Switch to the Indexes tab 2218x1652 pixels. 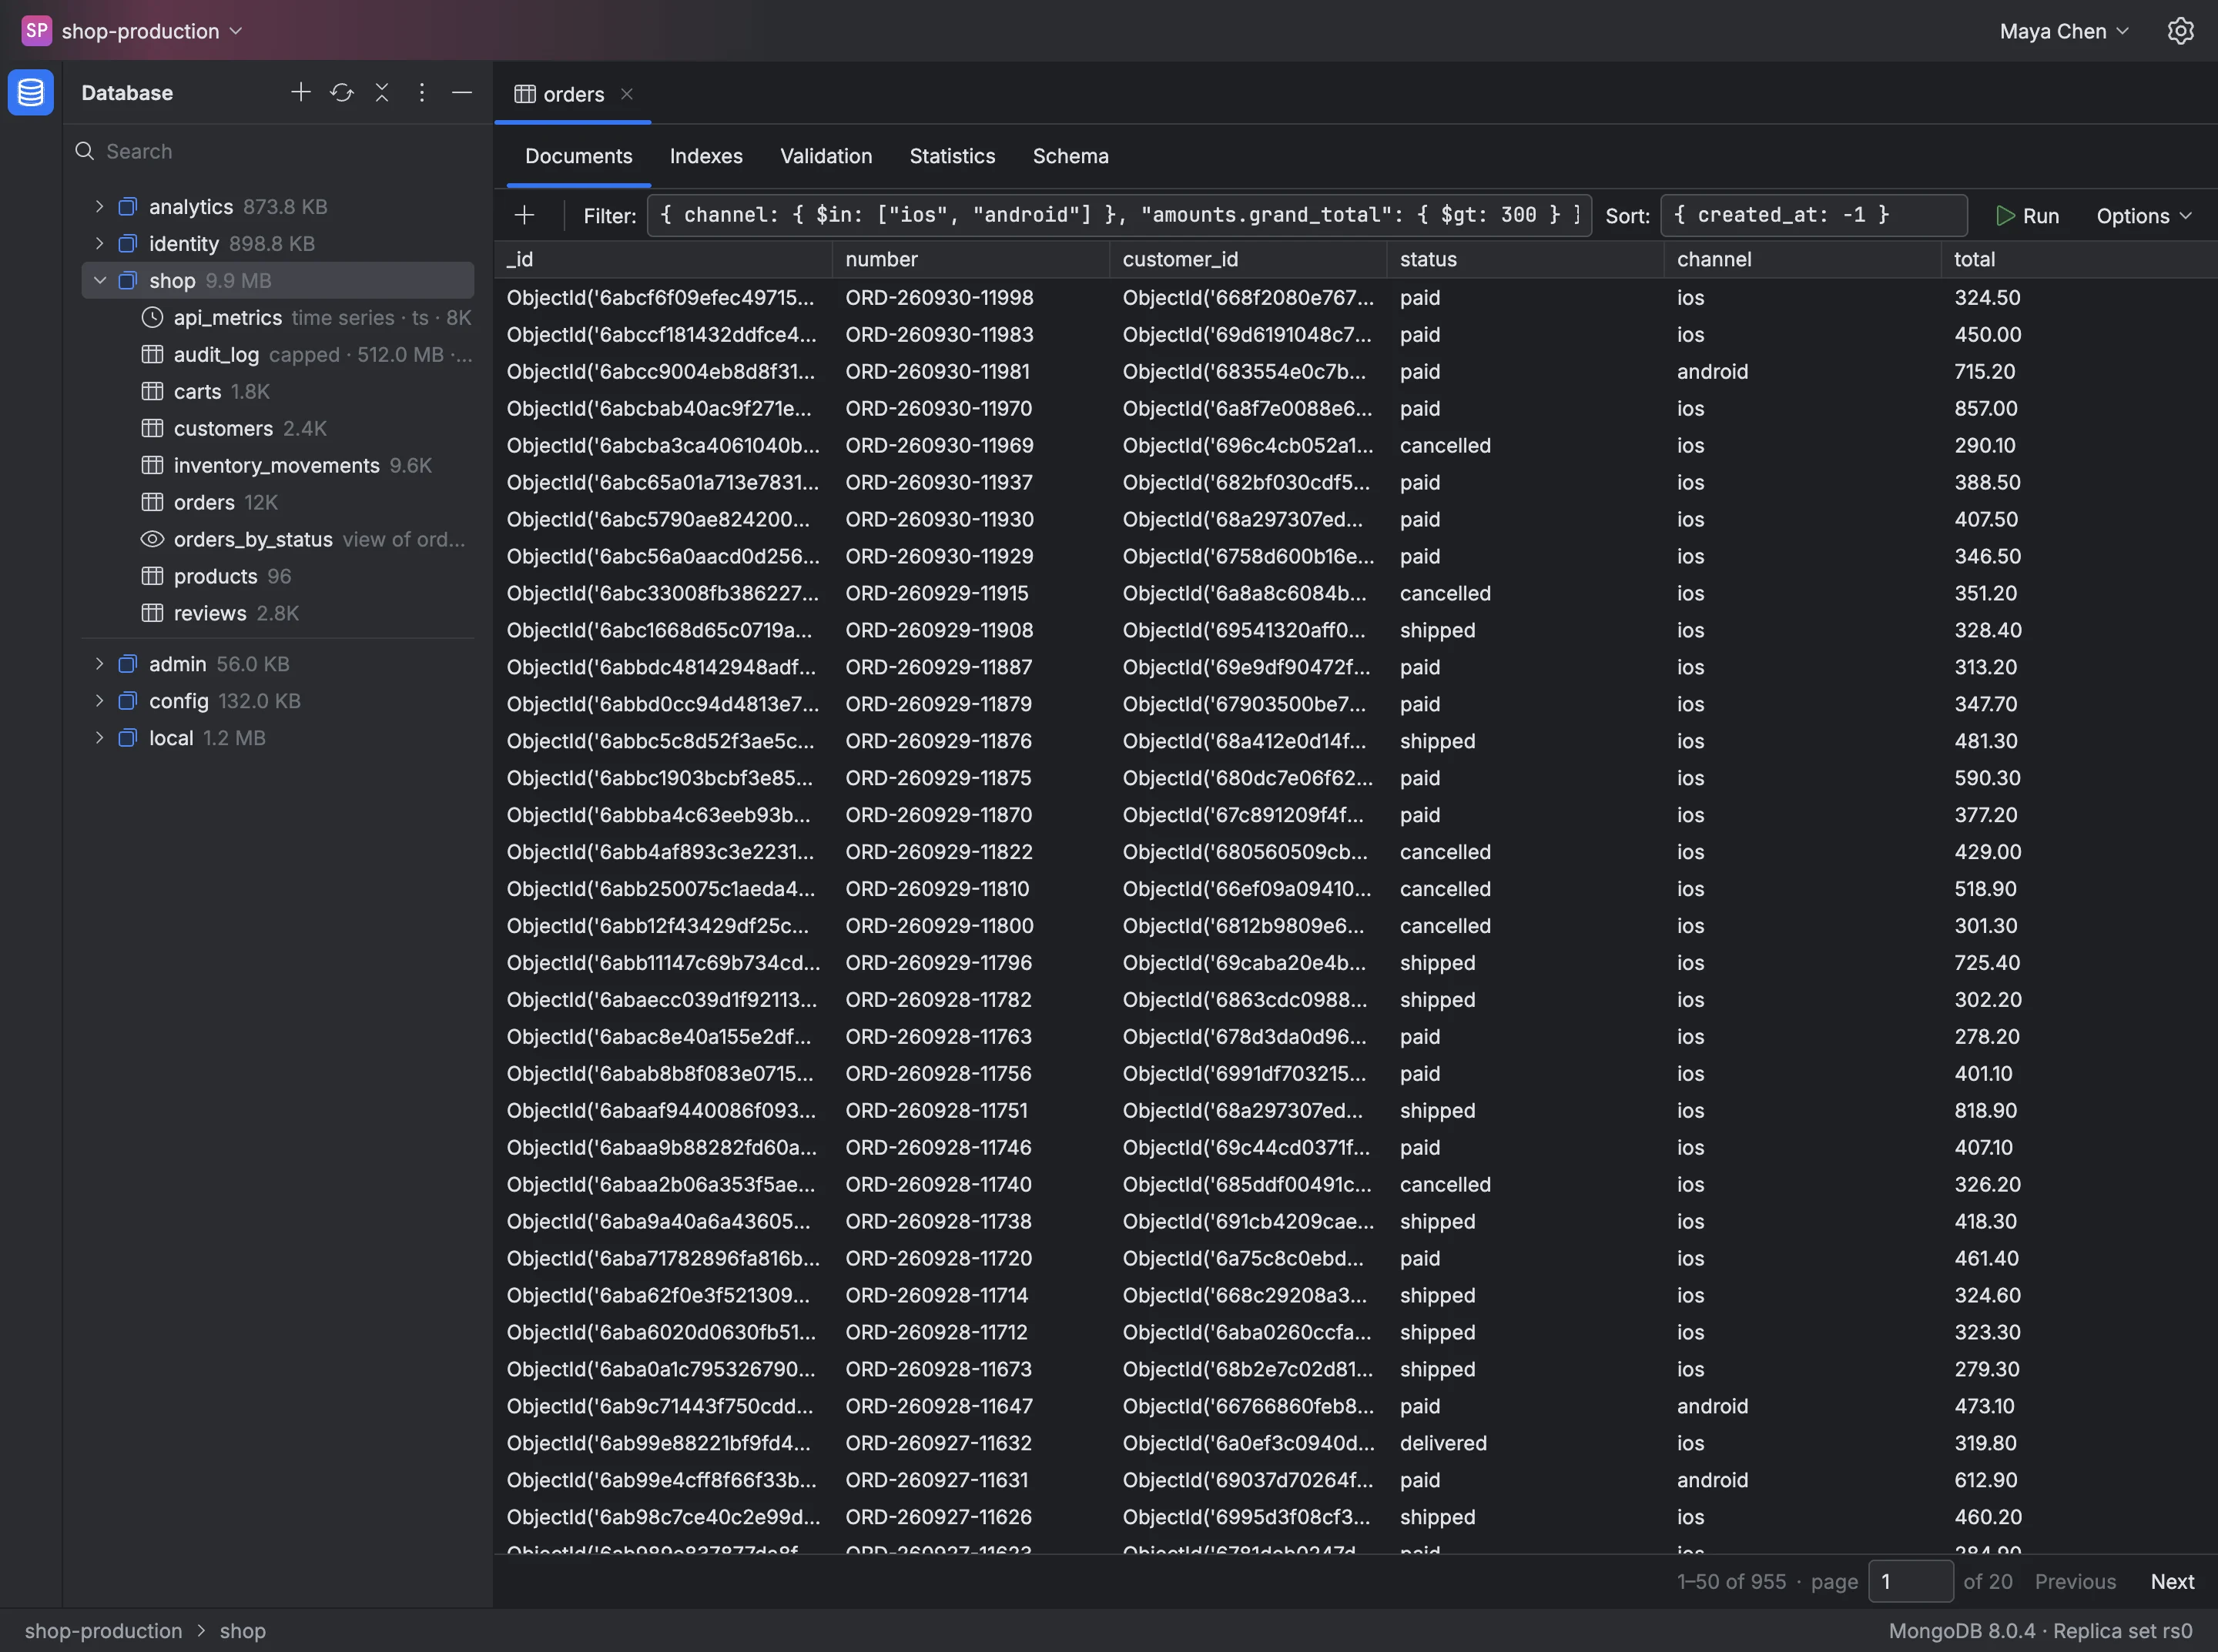706,156
